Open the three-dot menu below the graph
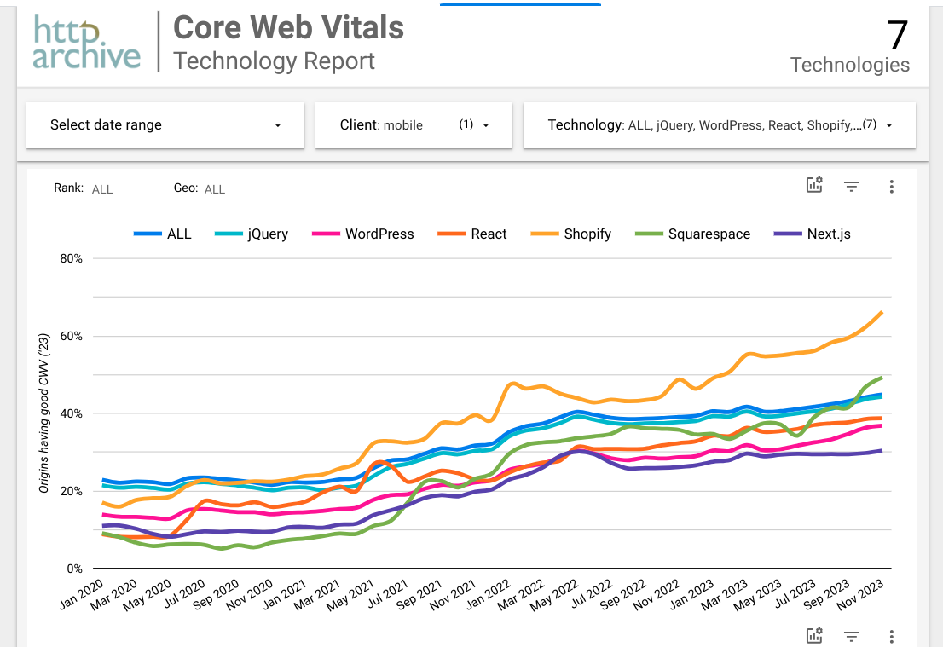 click(x=891, y=636)
